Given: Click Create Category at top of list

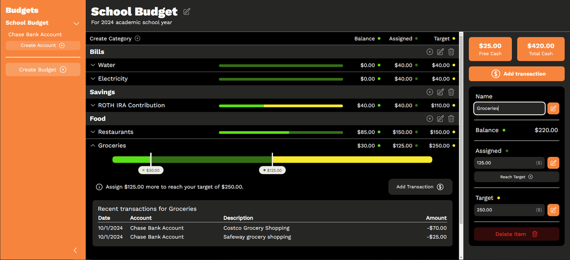Looking at the screenshot, I should point(115,38).
